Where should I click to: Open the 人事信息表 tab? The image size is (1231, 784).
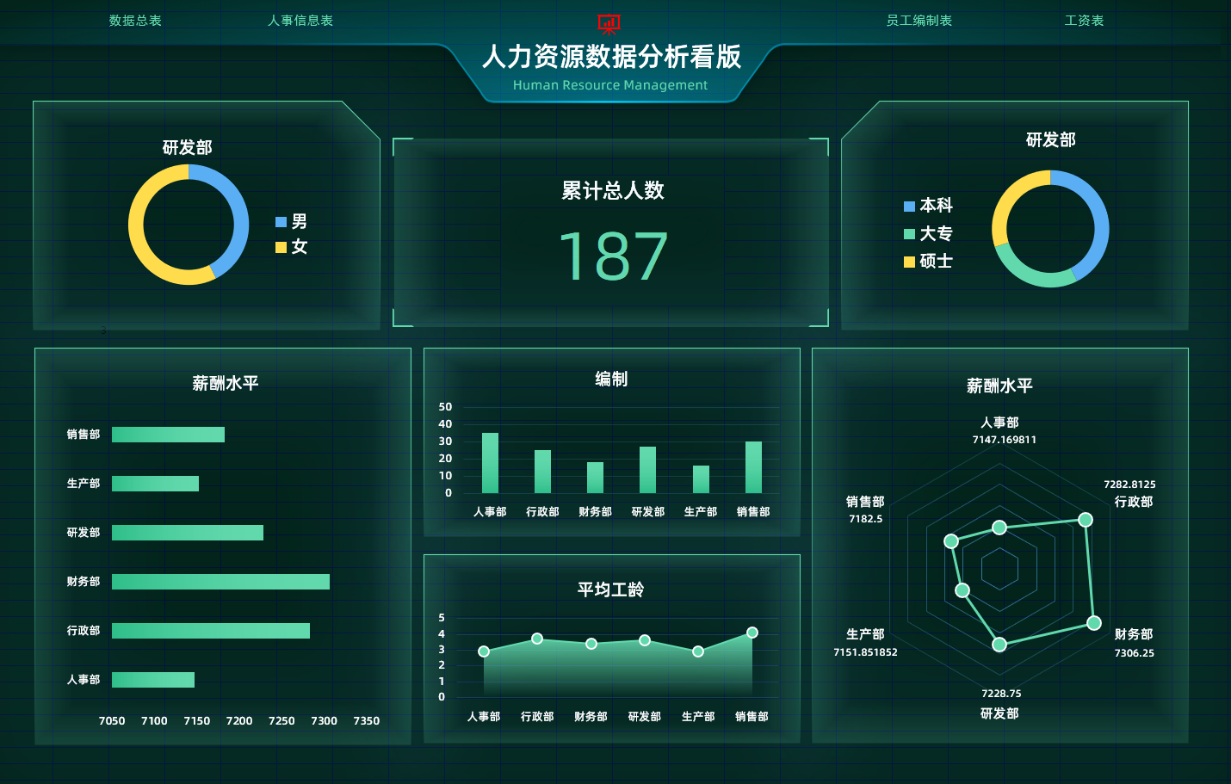[300, 20]
